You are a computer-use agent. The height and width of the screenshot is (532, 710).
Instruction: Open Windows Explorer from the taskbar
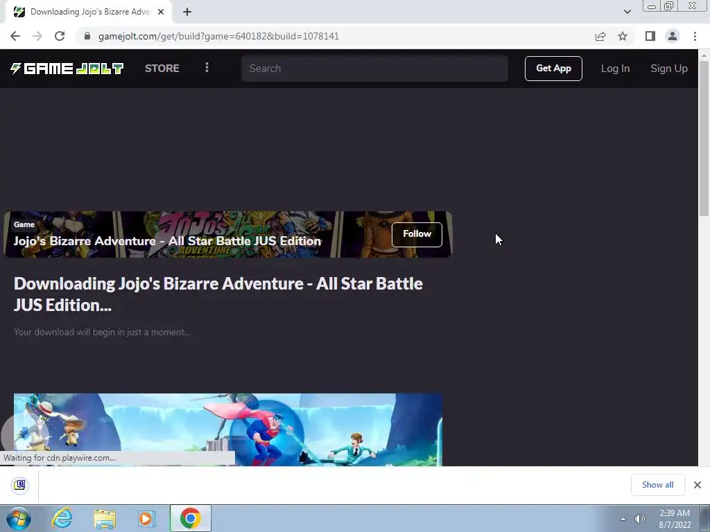click(x=105, y=518)
